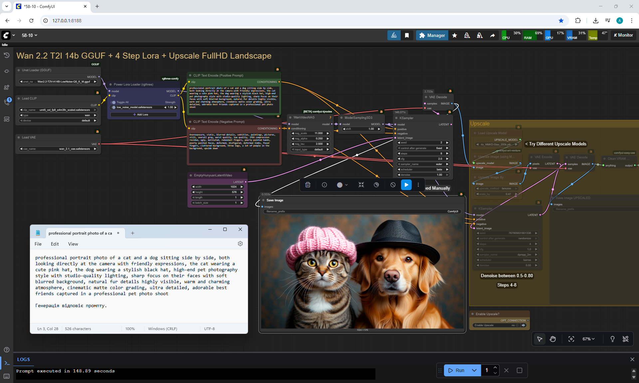Open the Edit menu in Notepad
This screenshot has width=639, height=383.
[55, 244]
